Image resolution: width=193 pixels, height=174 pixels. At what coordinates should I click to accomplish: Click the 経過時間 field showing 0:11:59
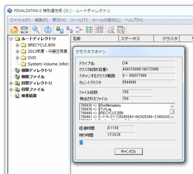[x=121, y=128]
